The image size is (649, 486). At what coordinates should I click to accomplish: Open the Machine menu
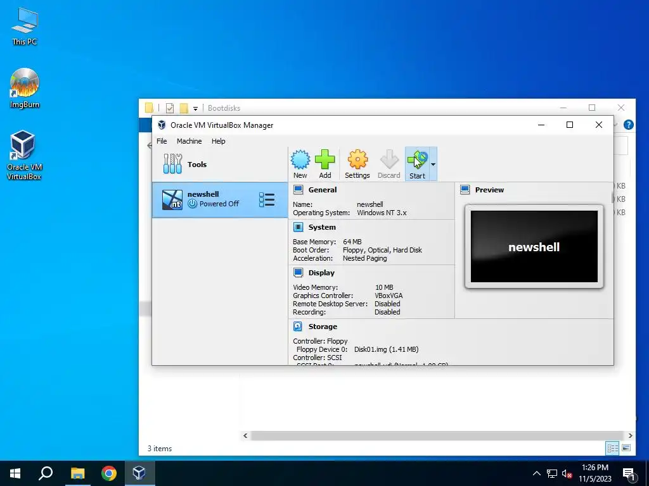189,141
